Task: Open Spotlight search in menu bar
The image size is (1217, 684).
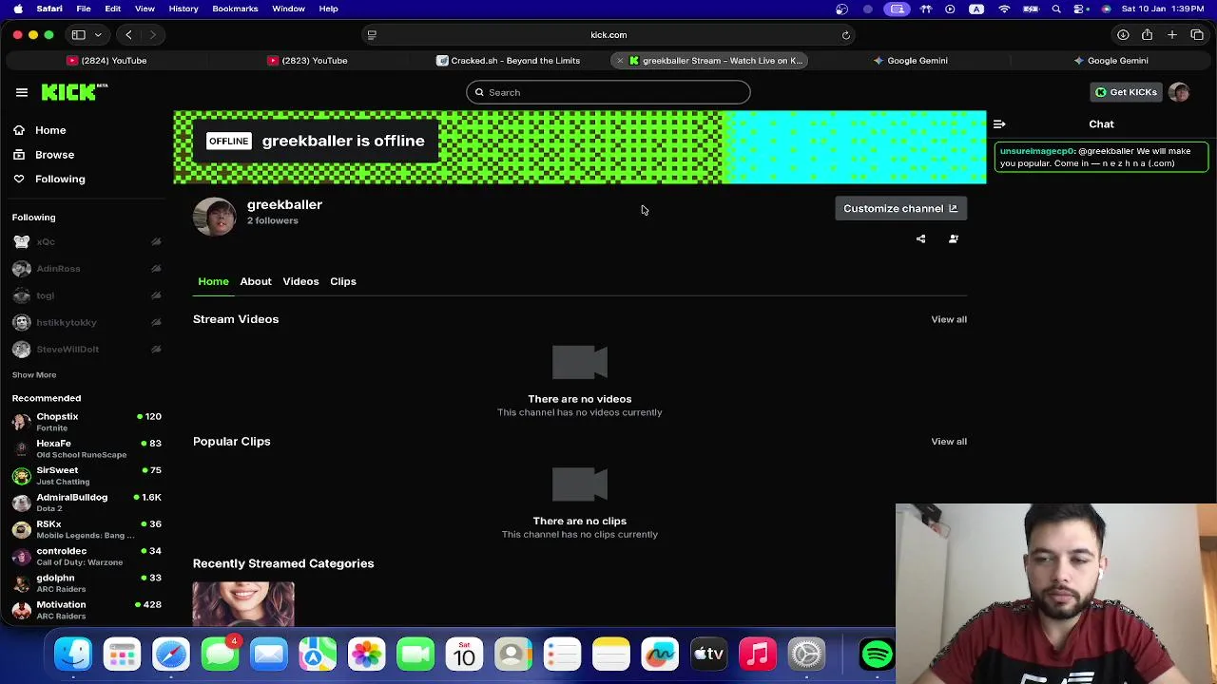Action: pyautogui.click(x=1056, y=9)
